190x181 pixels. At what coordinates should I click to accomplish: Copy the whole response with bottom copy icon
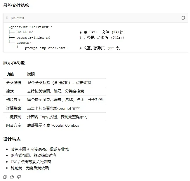5,177
